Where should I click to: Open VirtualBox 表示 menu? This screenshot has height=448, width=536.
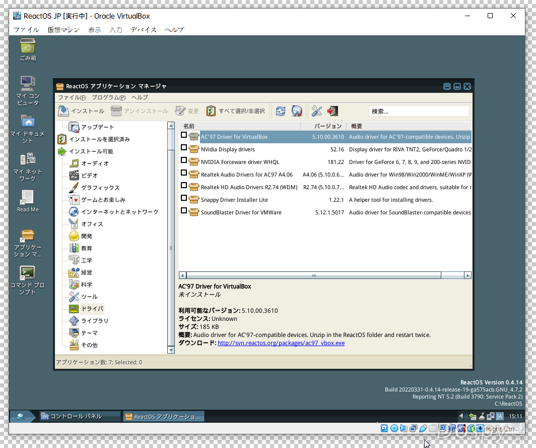pyautogui.click(x=94, y=30)
